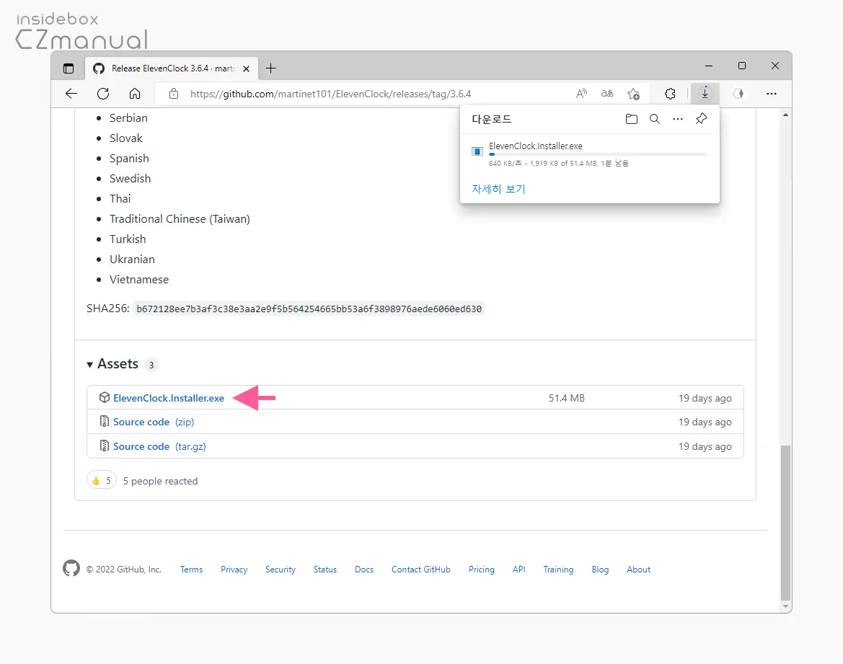Screen dimensions: 843x664
Task: Click the Swedish list item
Action: coord(130,179)
